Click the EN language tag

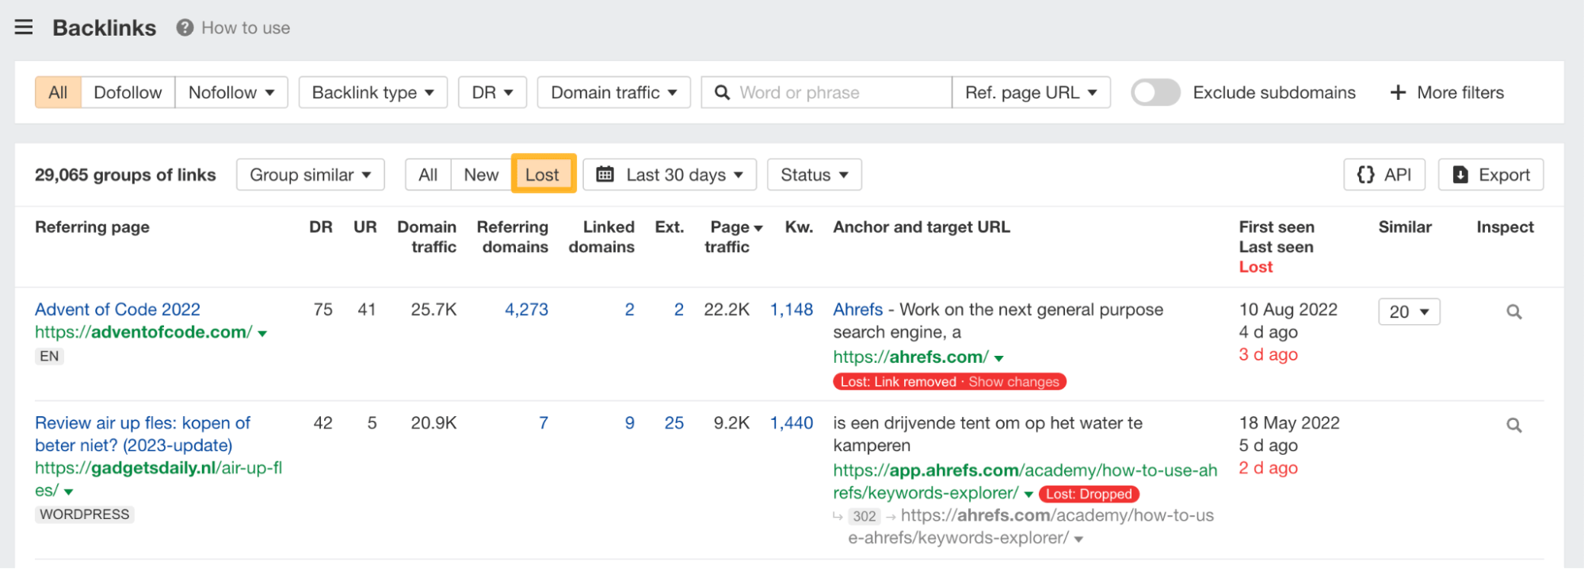click(x=49, y=356)
